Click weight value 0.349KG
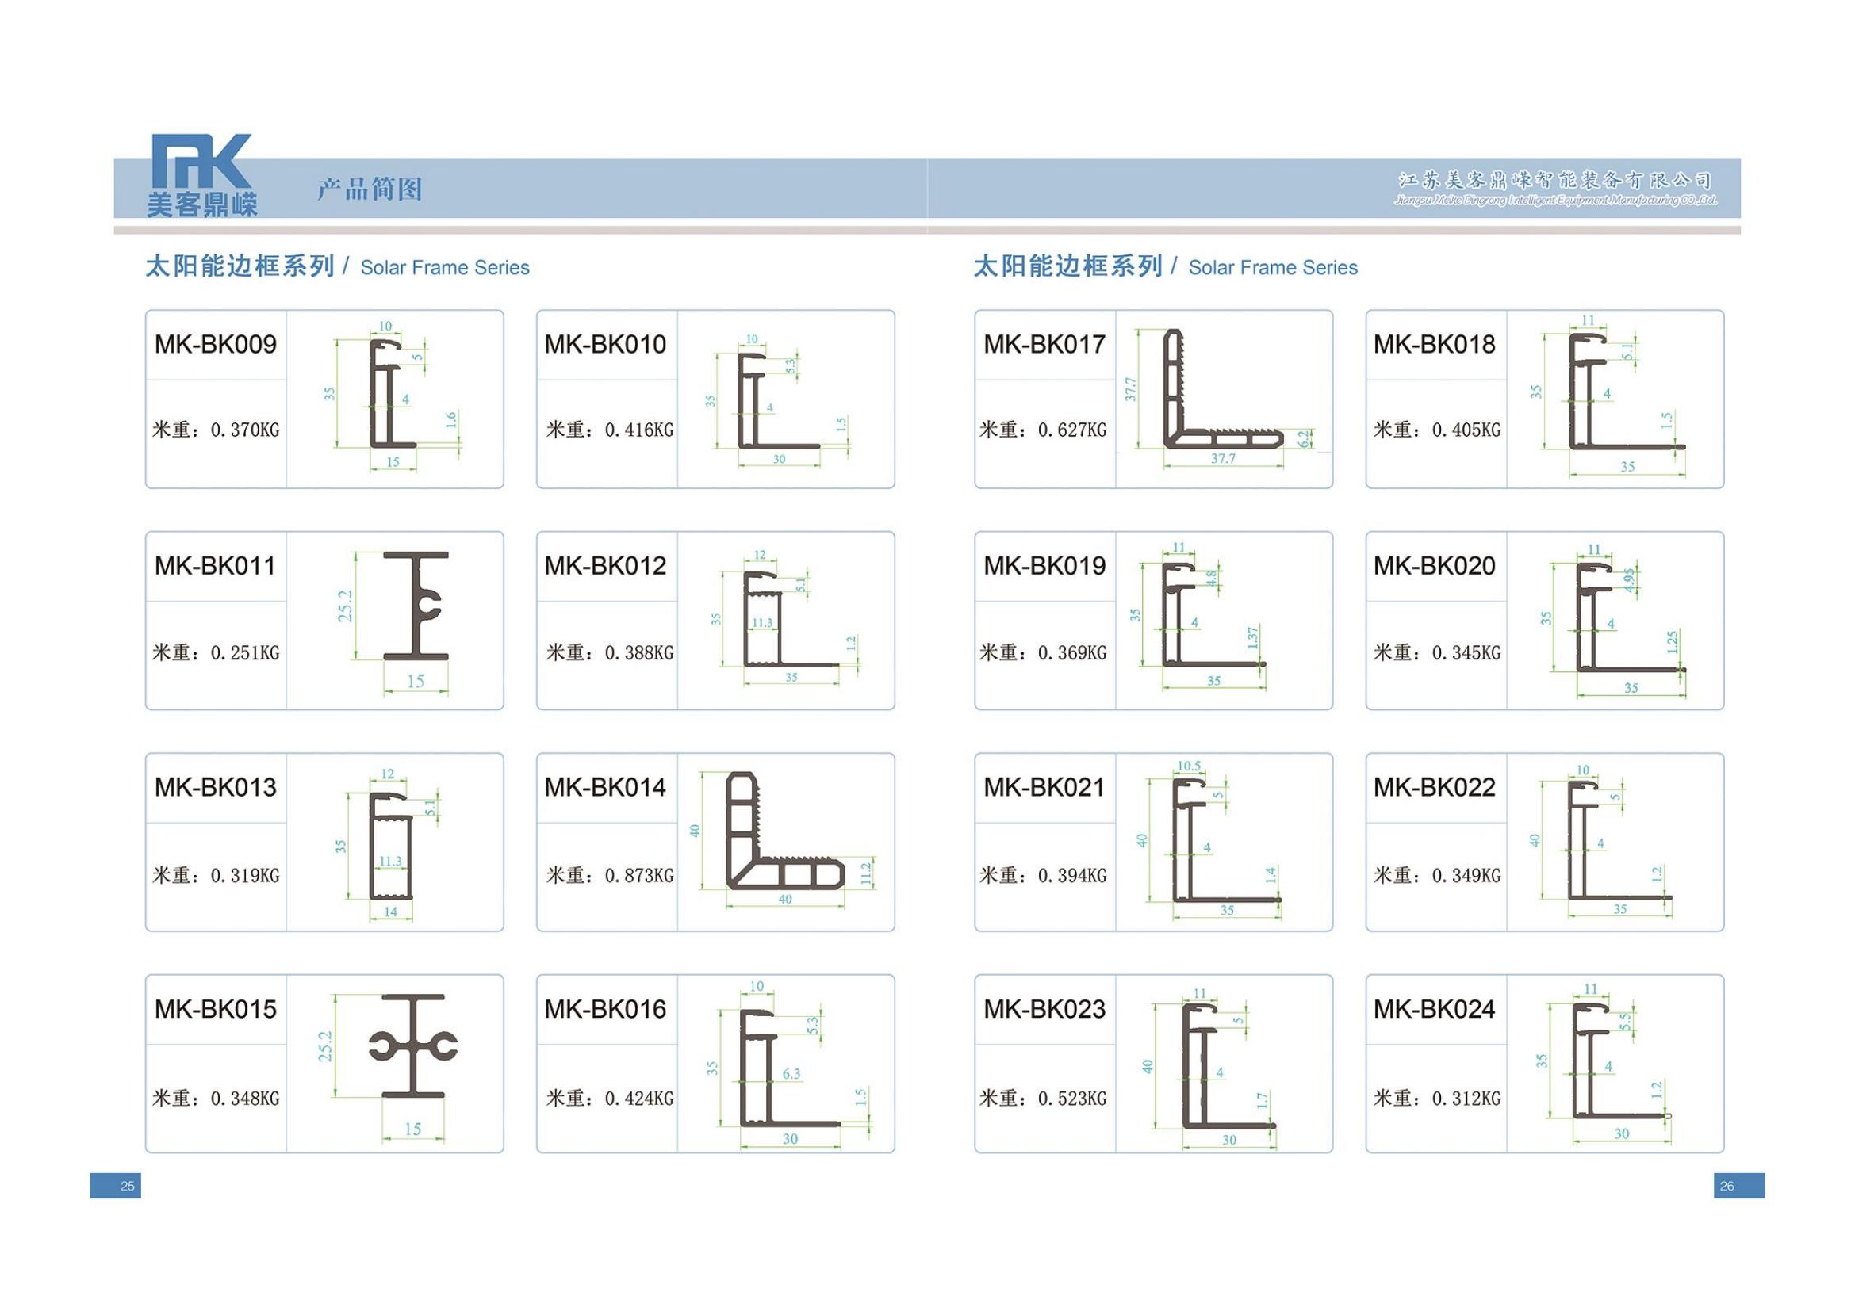1855x1311 pixels. click(x=1466, y=875)
